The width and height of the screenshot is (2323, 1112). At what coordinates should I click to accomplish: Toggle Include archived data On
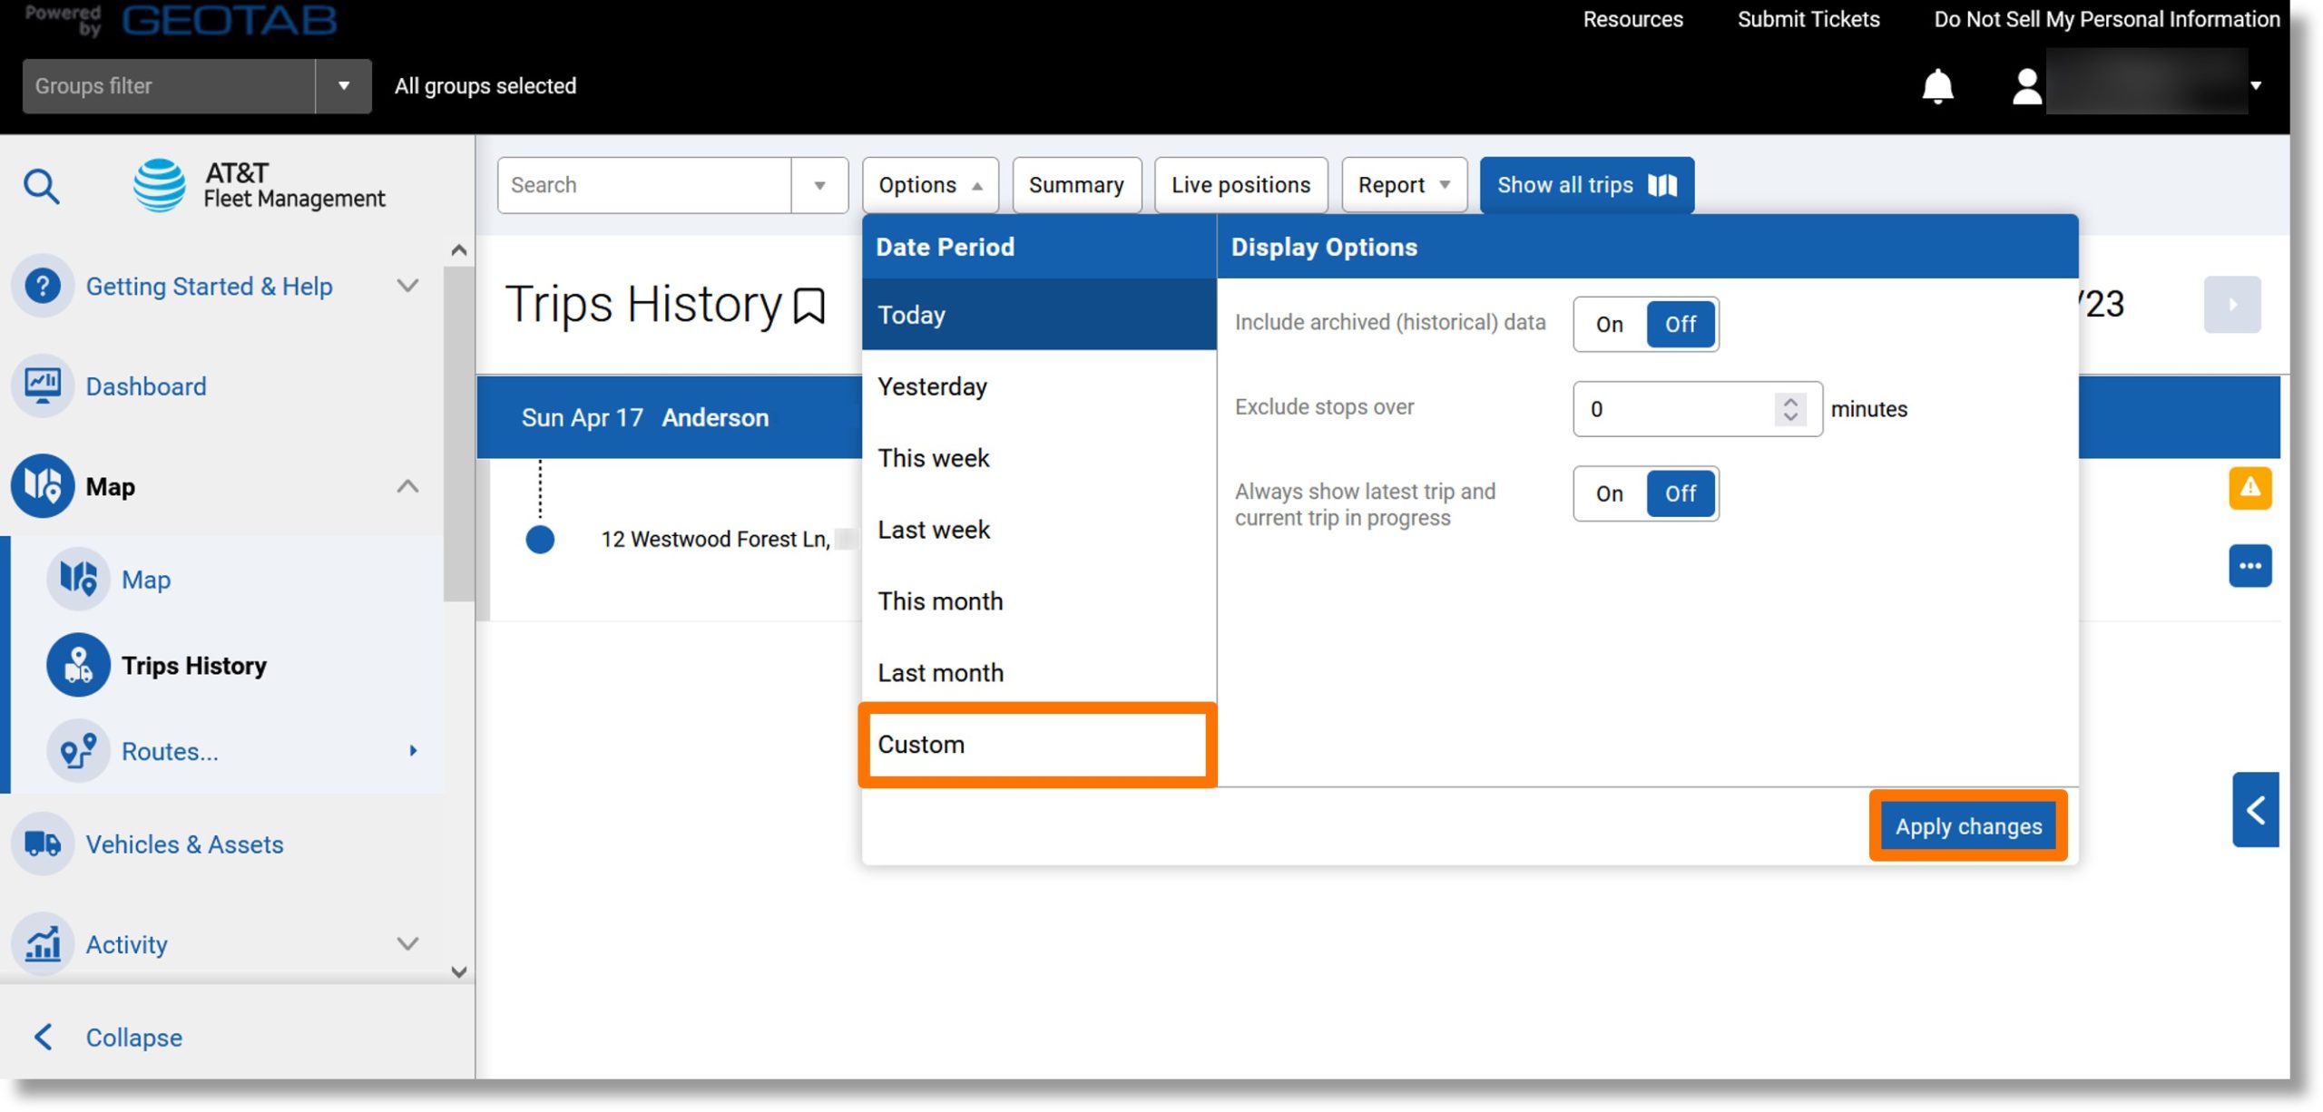(1609, 323)
